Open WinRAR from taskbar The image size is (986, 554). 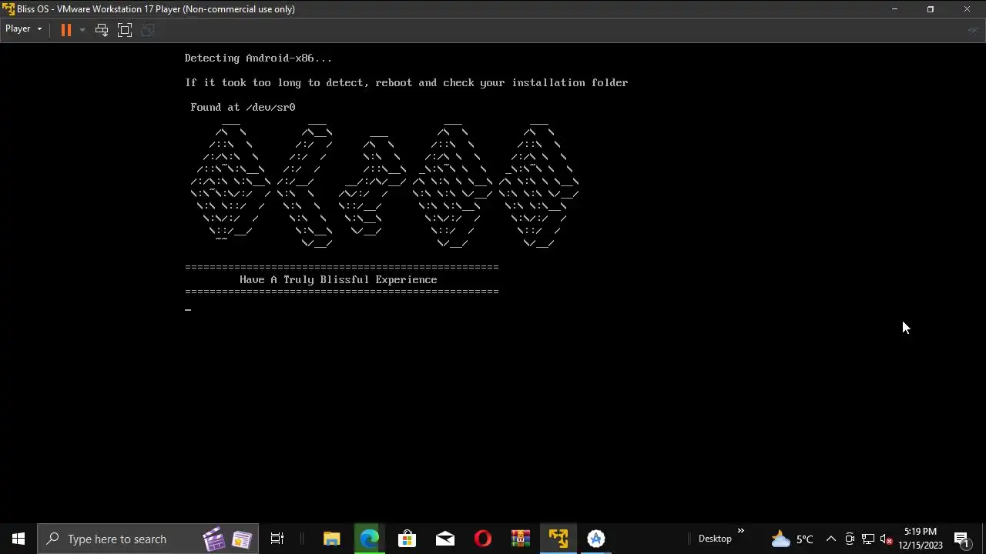pos(521,539)
